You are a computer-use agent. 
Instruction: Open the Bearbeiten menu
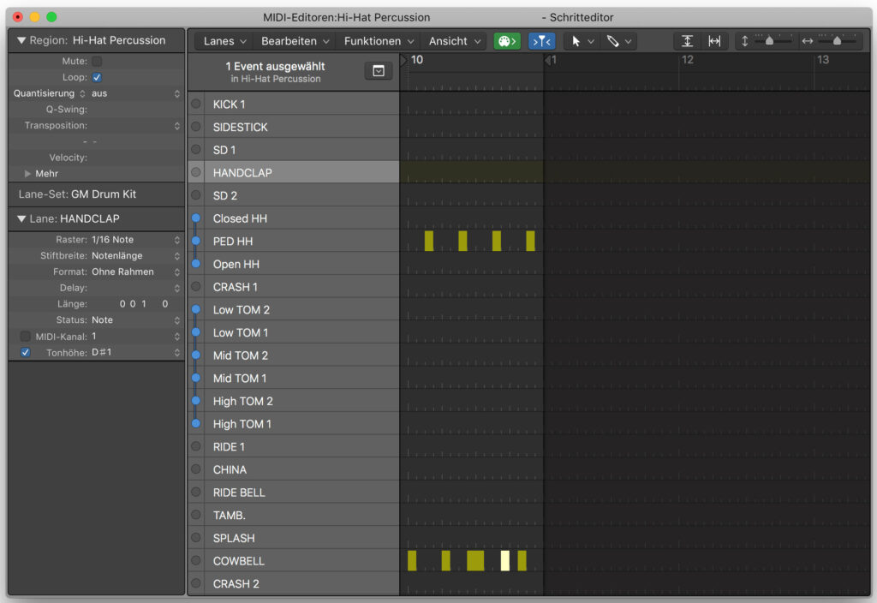295,41
